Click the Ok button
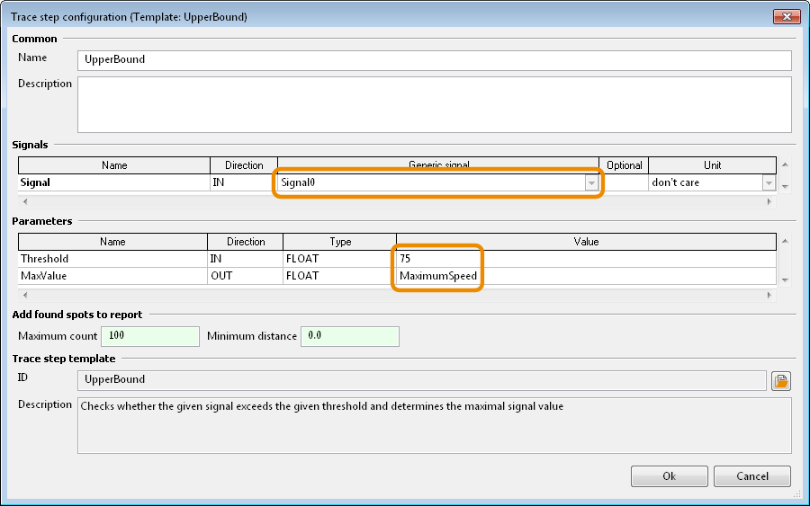Viewport: 810px width, 506px height. (x=669, y=476)
